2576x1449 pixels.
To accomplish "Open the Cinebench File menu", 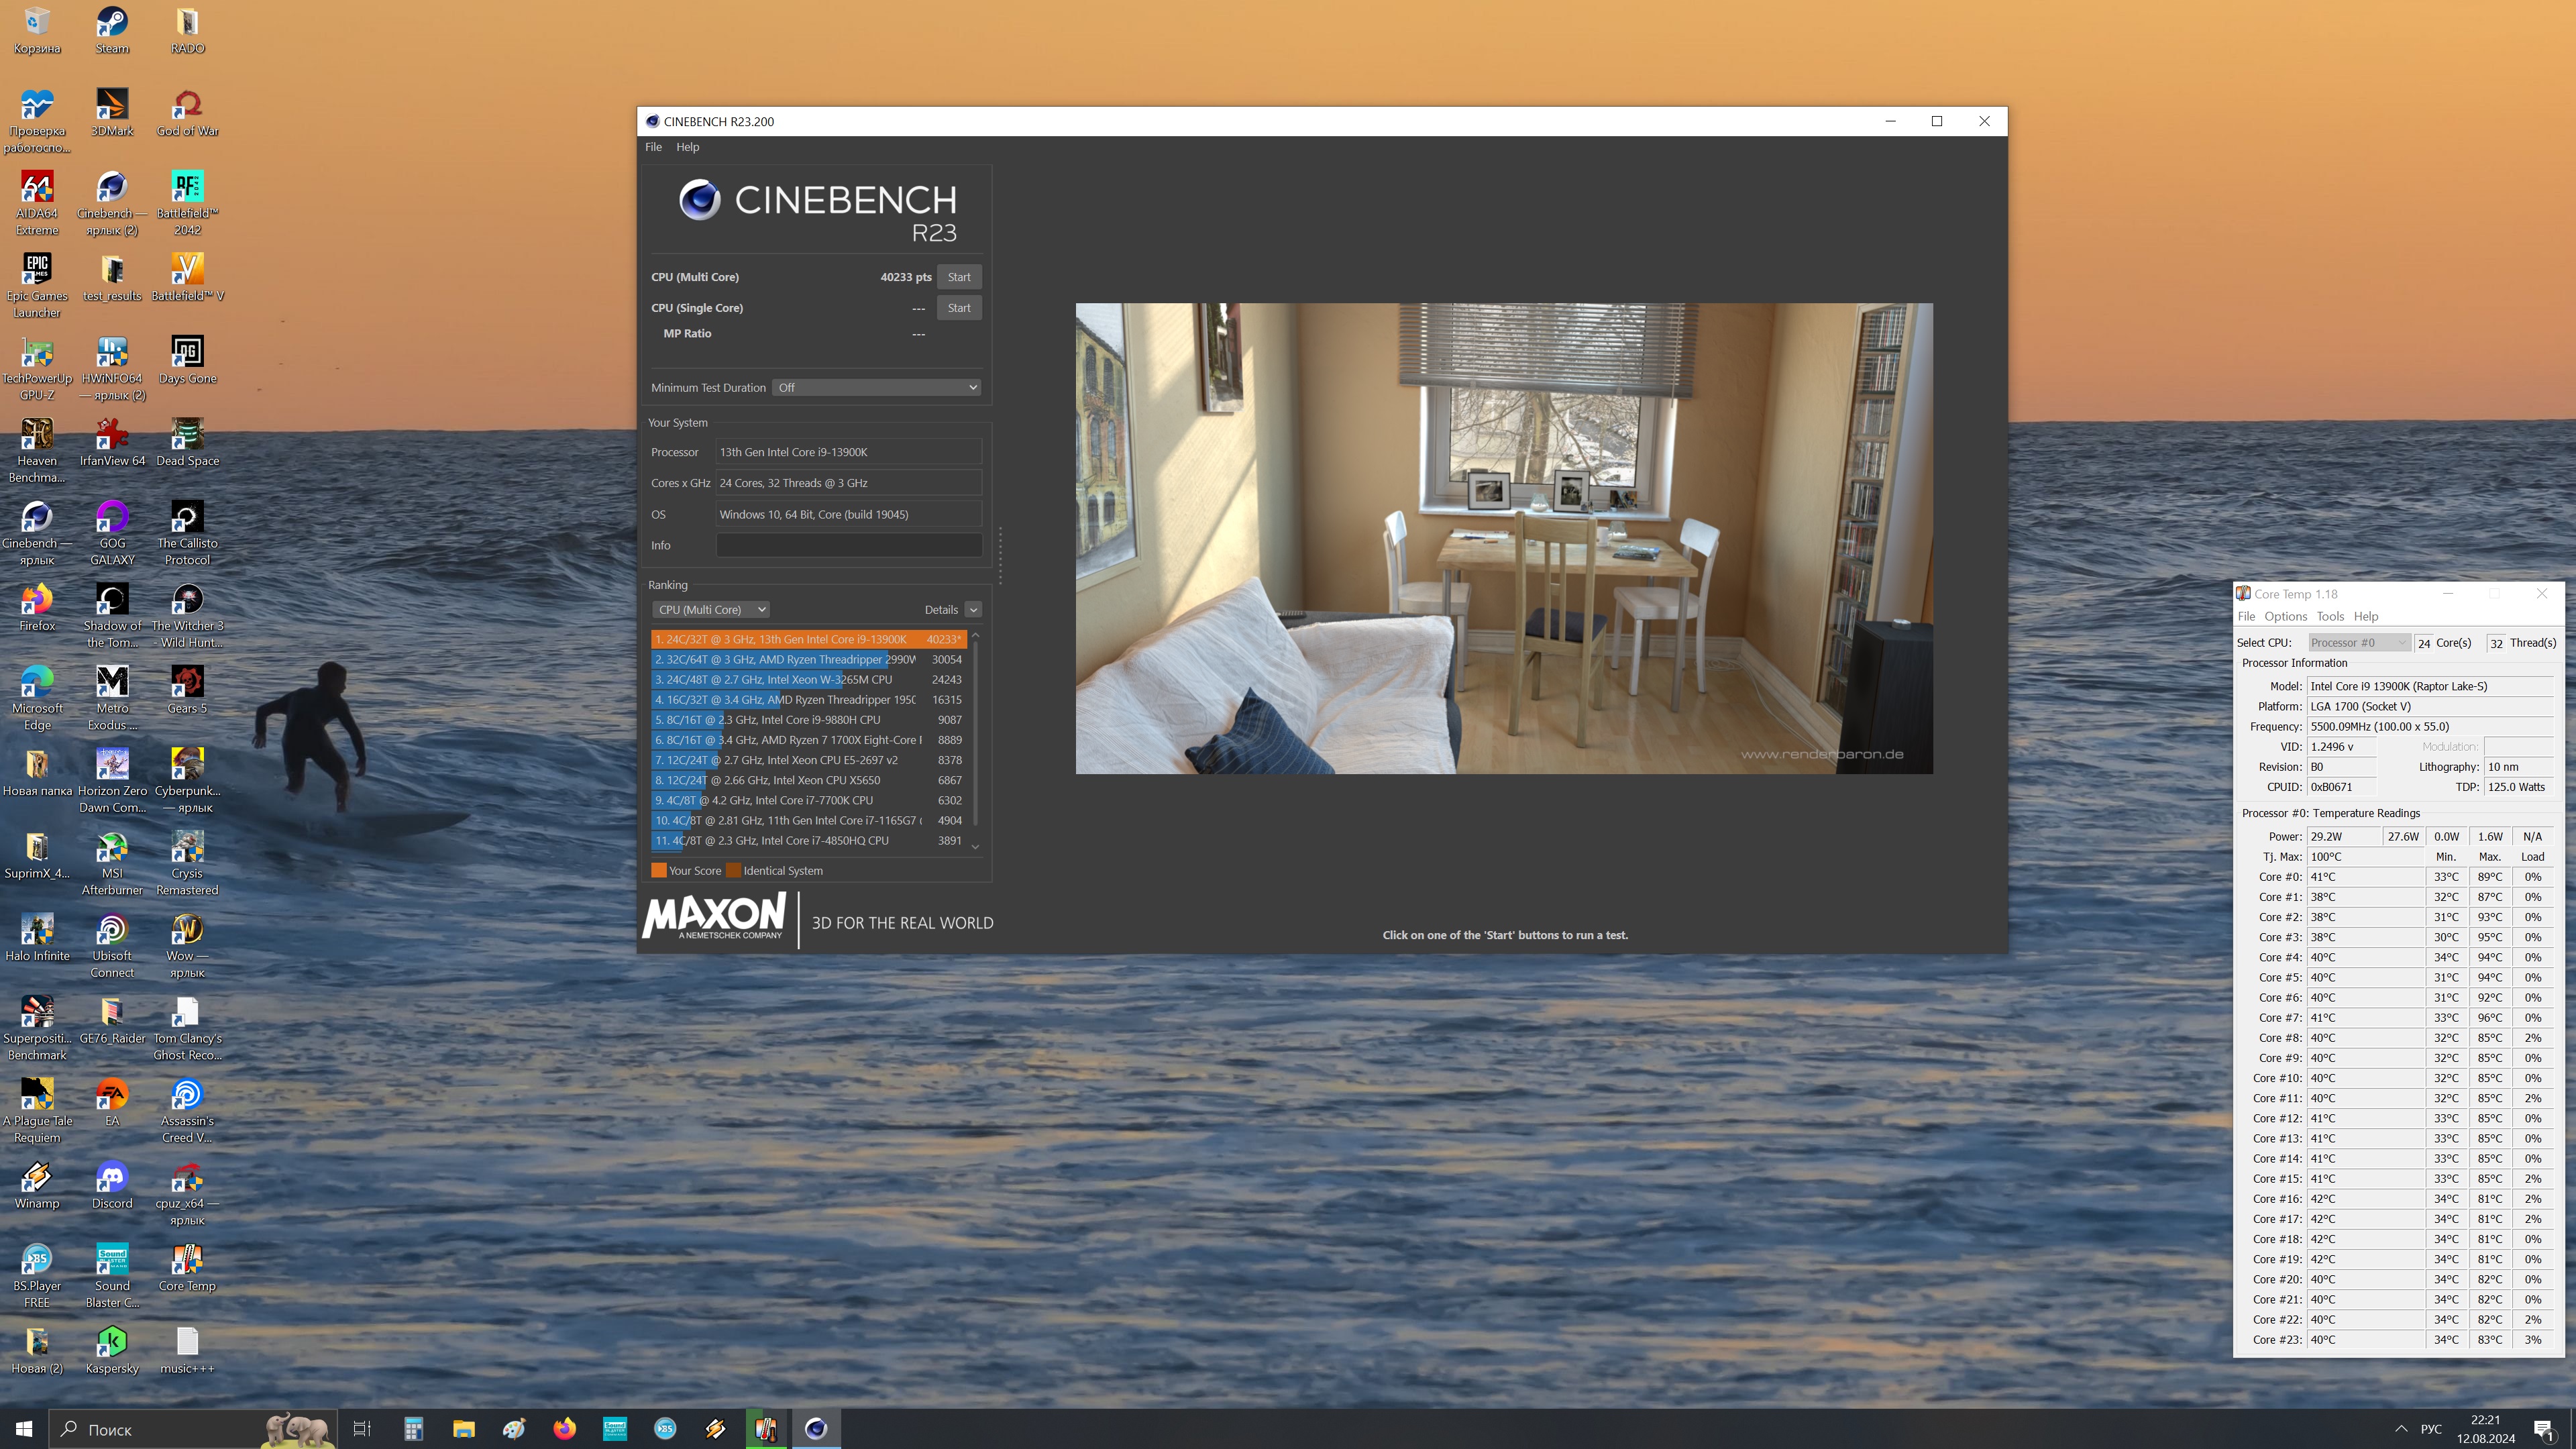I will [653, 147].
